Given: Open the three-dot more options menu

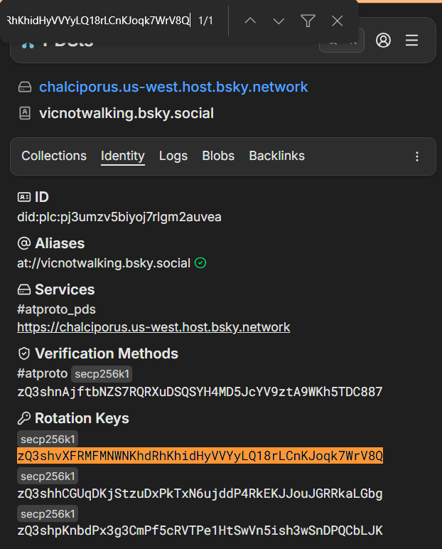Looking at the screenshot, I should pos(417,156).
